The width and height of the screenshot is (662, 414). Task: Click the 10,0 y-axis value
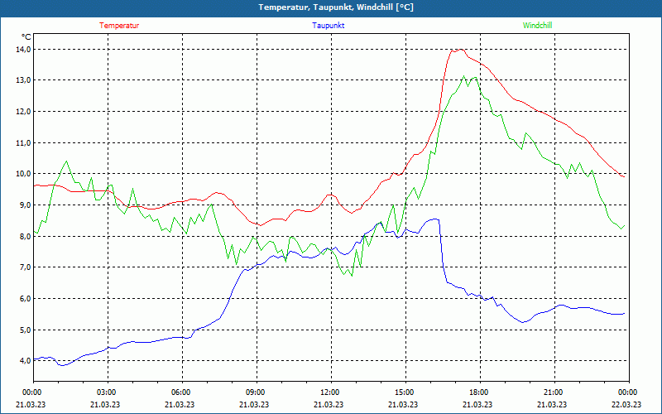pos(24,174)
